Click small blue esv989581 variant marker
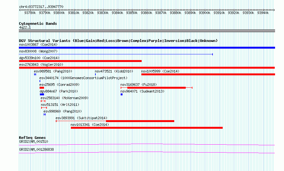Screen dimensions: 284x171 (35, 74)
